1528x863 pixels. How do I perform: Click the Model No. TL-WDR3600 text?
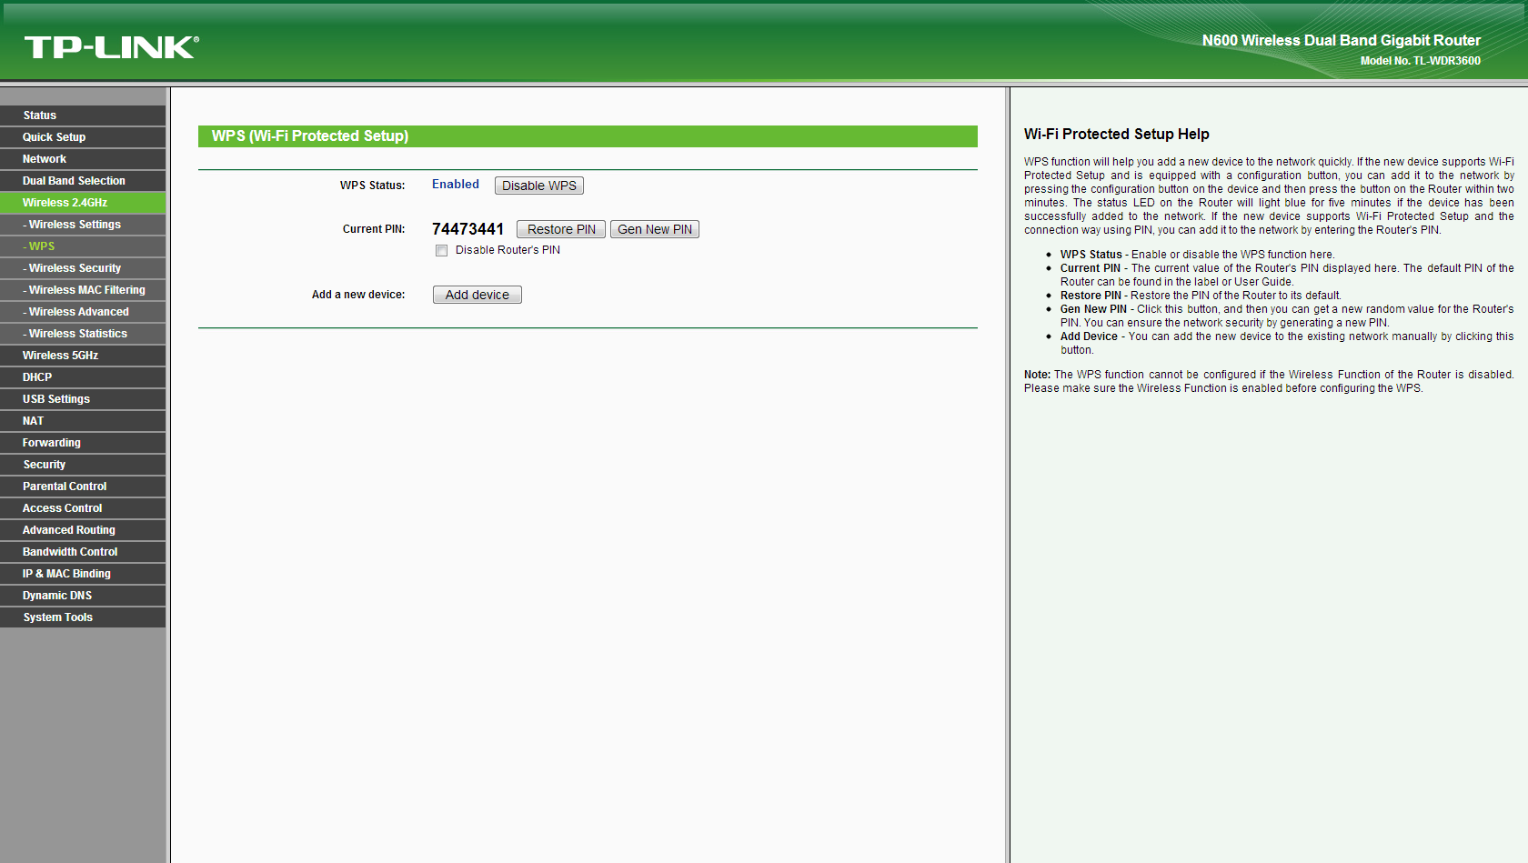(1421, 61)
